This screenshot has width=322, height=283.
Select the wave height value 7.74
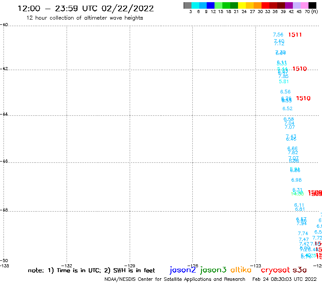(x=303, y=233)
